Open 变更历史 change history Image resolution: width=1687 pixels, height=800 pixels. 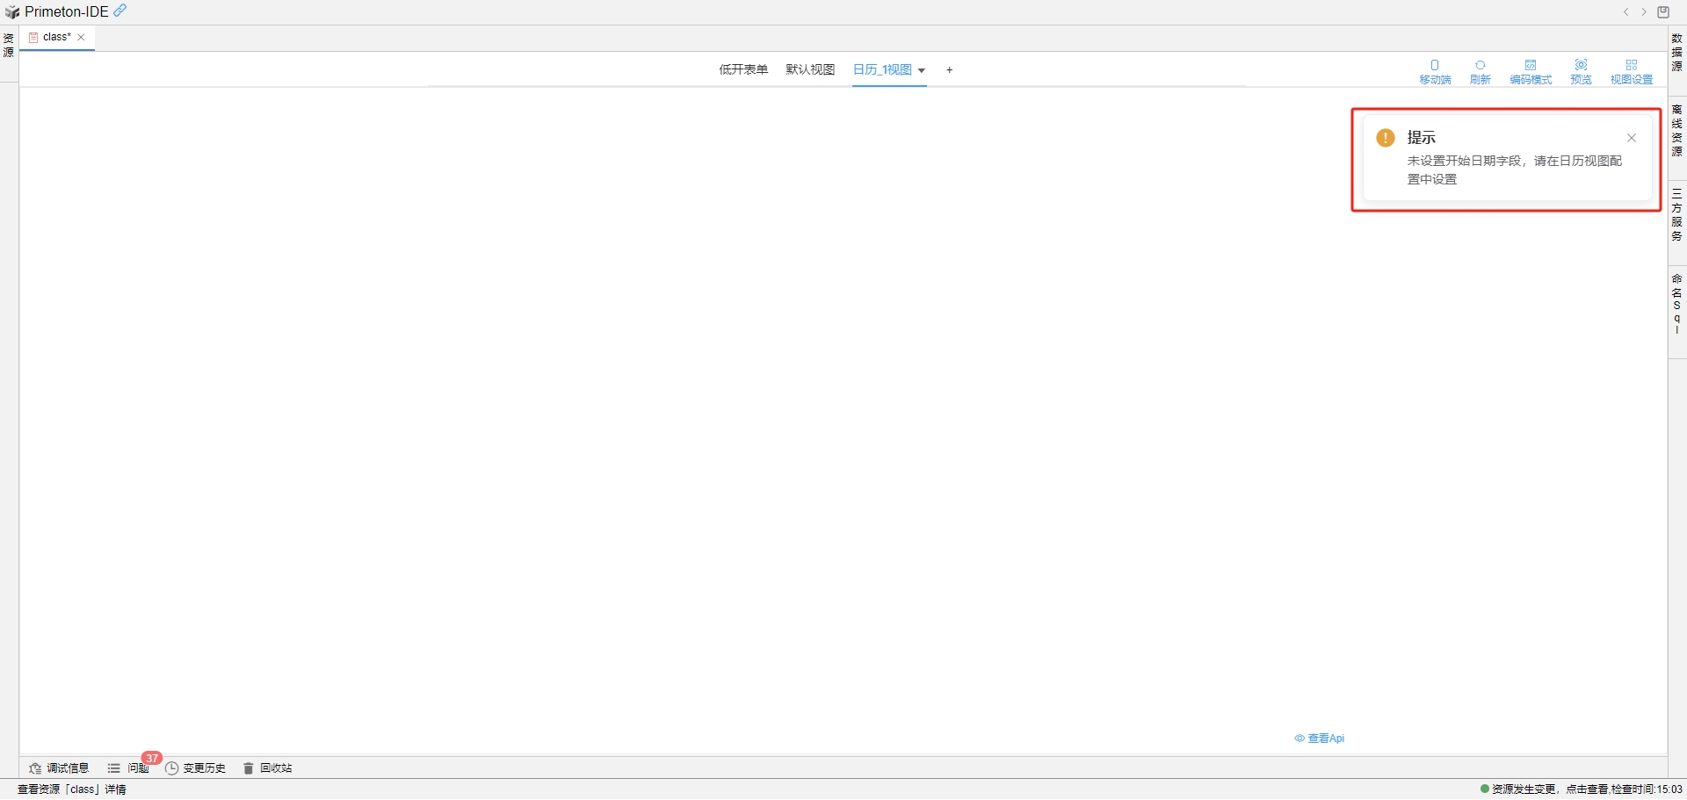pyautogui.click(x=195, y=768)
